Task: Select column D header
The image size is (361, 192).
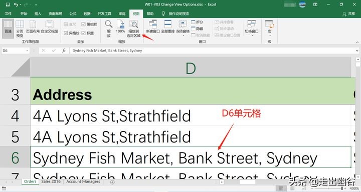Action: point(191,67)
